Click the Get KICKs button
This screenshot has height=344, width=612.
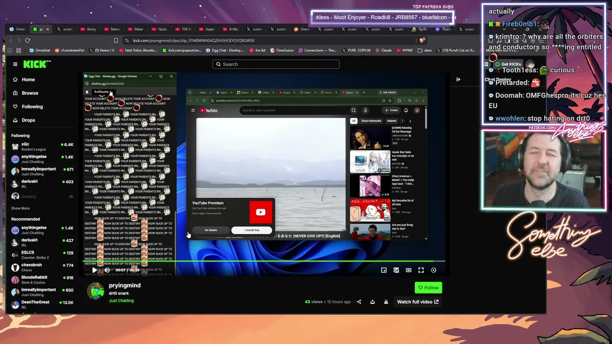pyautogui.click(x=508, y=64)
